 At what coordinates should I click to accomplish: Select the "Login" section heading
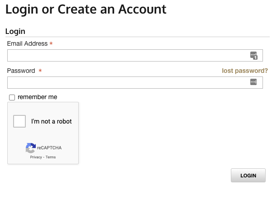click(15, 31)
